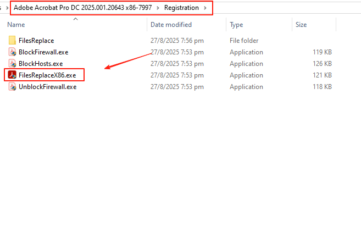361x244 pixels.
Task: Click the Type column header
Action: [x=236, y=25]
